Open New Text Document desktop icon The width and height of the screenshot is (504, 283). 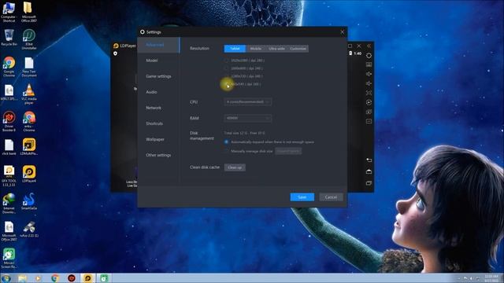(29, 66)
